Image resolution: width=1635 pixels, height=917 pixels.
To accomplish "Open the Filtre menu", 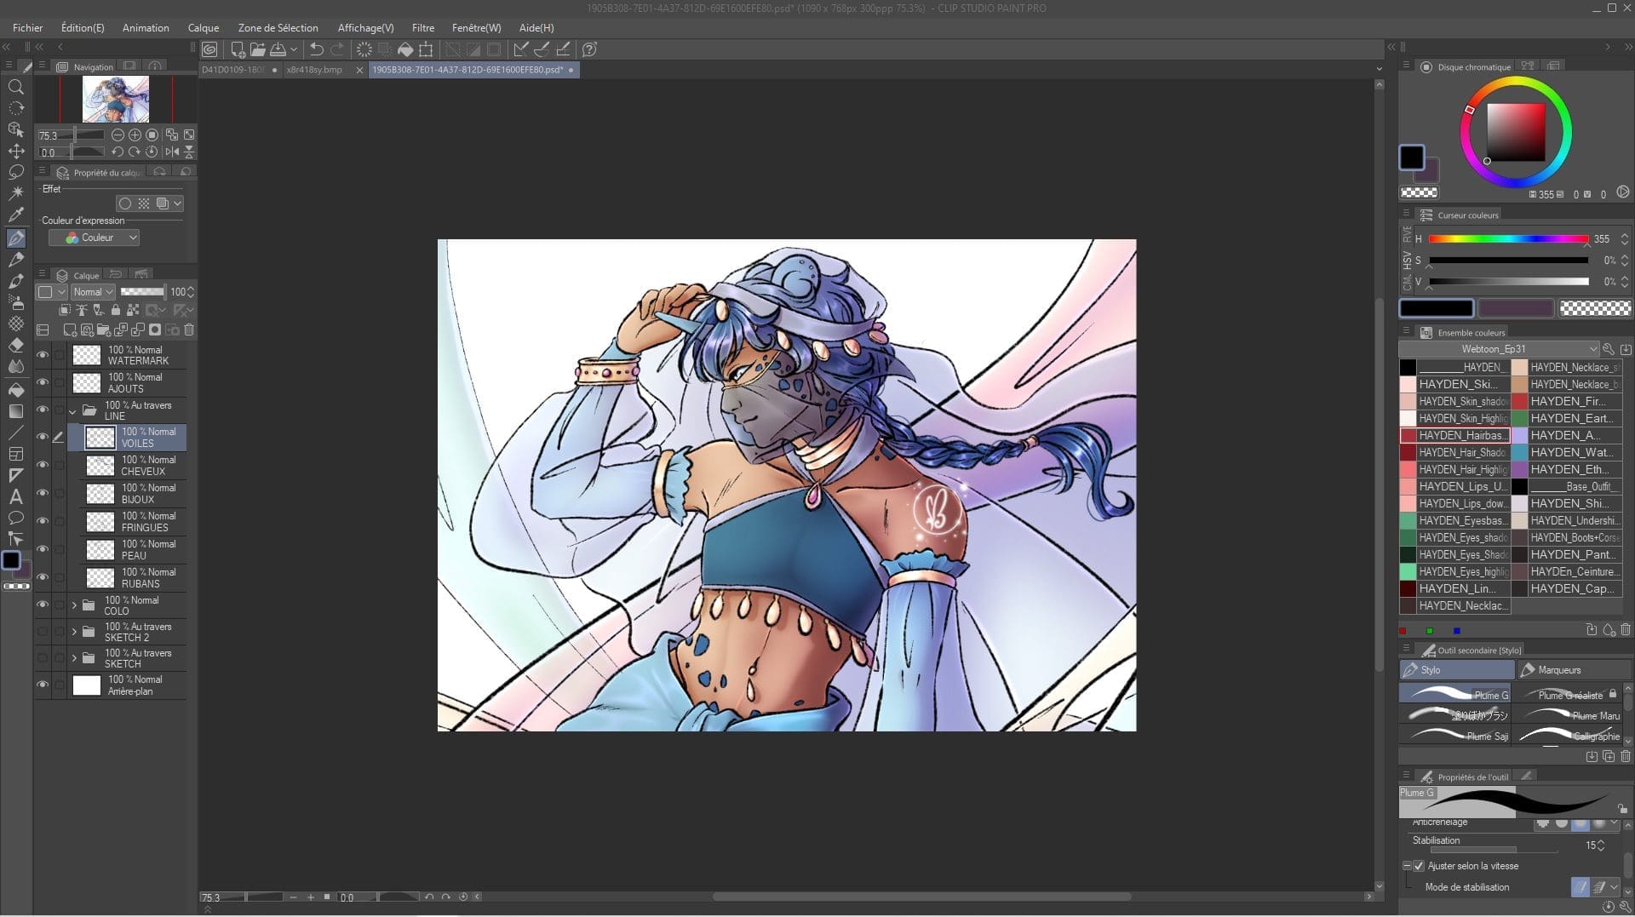I will 422,27.
